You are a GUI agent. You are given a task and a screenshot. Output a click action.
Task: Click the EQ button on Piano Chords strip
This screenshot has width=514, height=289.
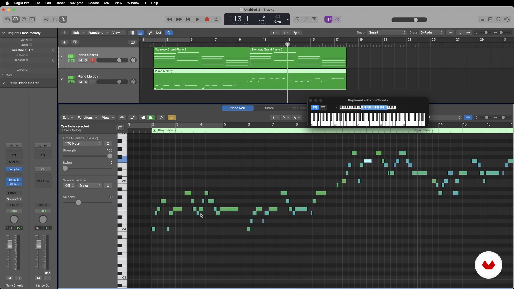14,155
